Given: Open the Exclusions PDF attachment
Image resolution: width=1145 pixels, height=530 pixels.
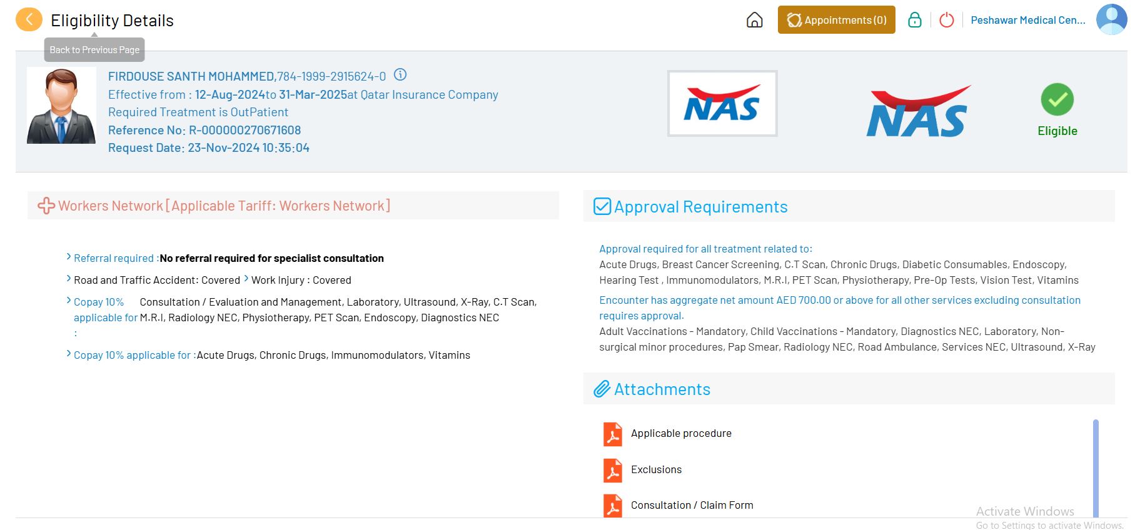Looking at the screenshot, I should point(655,469).
